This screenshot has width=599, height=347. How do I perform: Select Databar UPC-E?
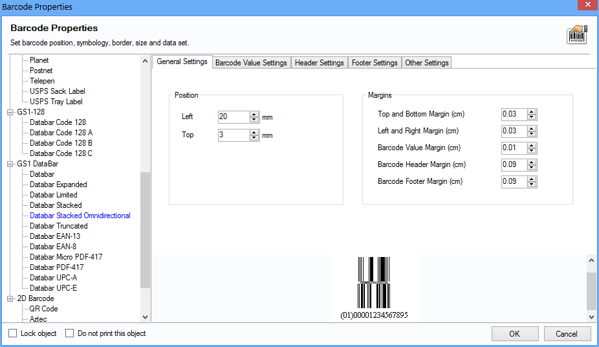pyautogui.click(x=54, y=288)
